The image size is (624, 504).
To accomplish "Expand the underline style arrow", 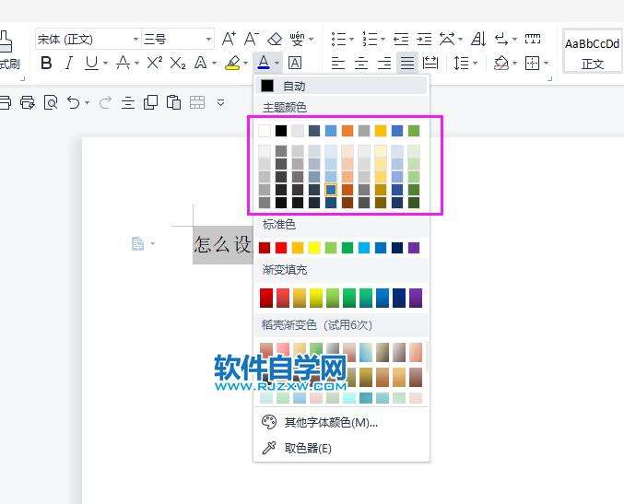I will pos(106,63).
